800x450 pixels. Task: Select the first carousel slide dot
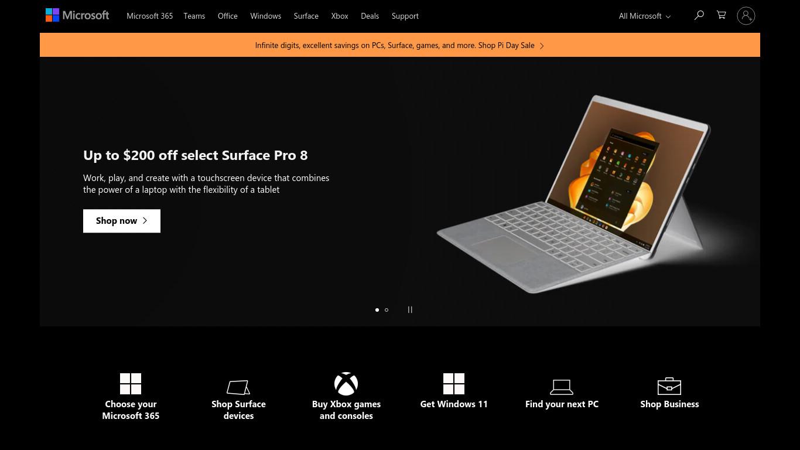tap(377, 310)
